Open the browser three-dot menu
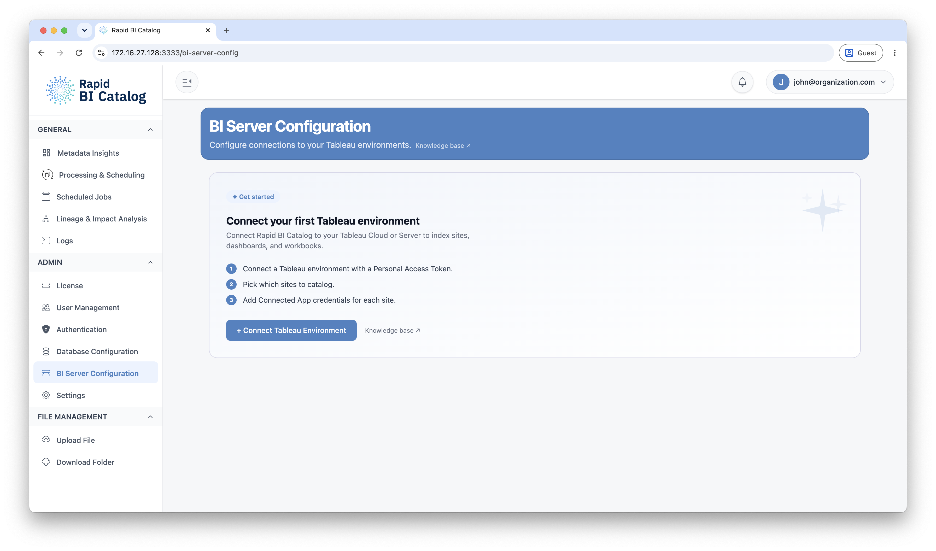 [x=894, y=53]
